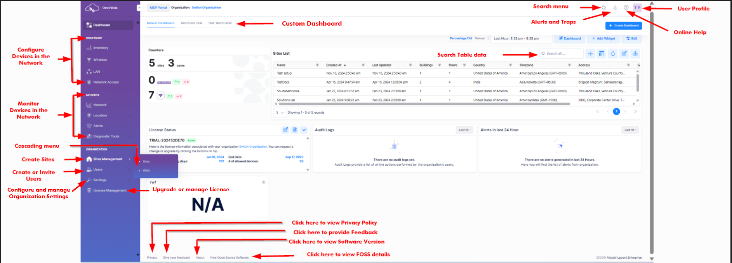The image size is (732, 263).
Task: Click the Sites List export upload icon
Action: coord(635,54)
